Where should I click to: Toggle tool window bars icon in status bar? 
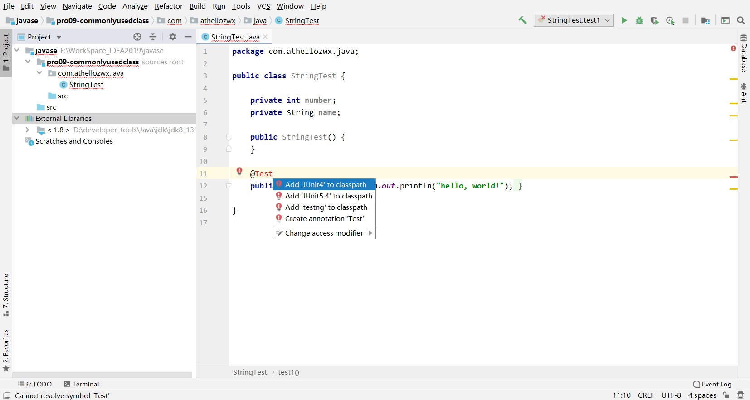coord(7,395)
